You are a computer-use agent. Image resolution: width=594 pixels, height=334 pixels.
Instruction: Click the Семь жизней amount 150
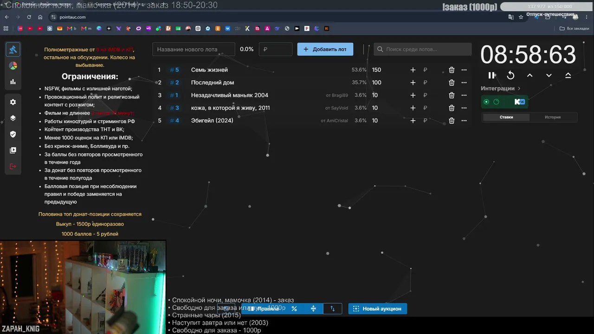coord(376,70)
